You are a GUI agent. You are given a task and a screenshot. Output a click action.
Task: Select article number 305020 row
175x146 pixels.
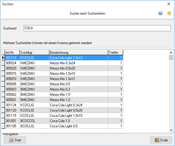(64, 68)
